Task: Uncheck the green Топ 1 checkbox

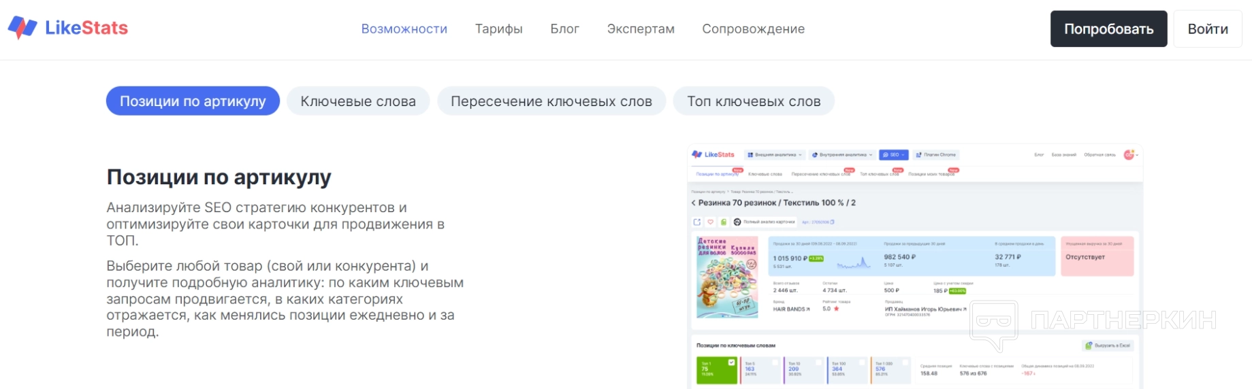Action: (732, 362)
